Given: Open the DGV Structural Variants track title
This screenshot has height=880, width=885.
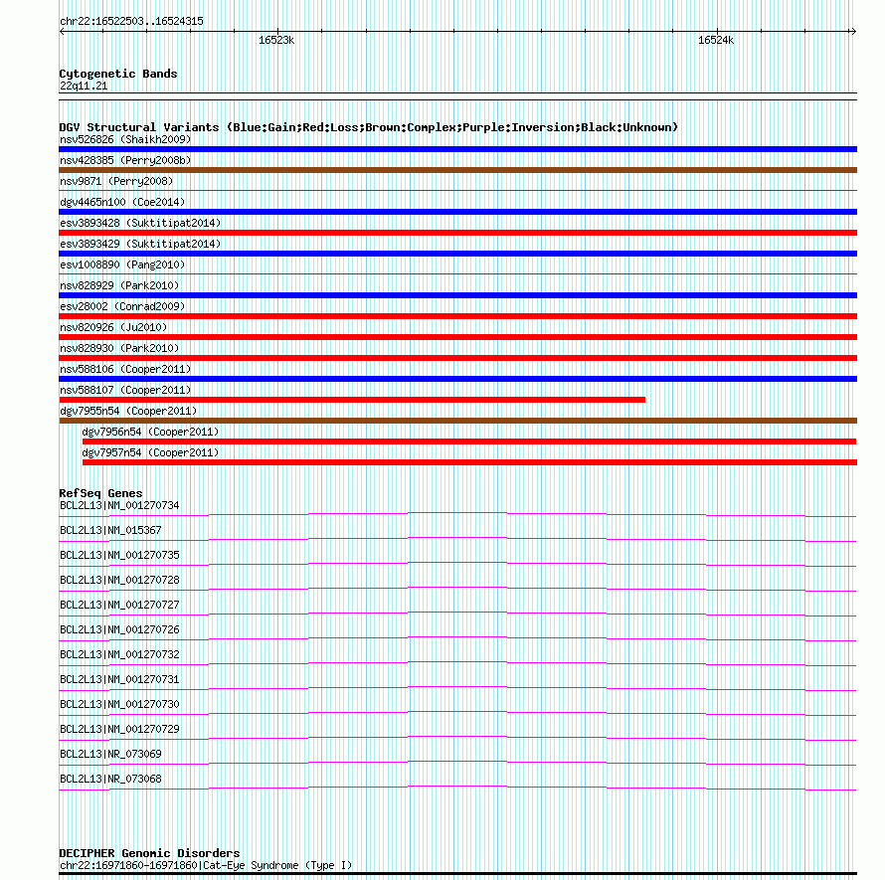Looking at the screenshot, I should [x=368, y=127].
